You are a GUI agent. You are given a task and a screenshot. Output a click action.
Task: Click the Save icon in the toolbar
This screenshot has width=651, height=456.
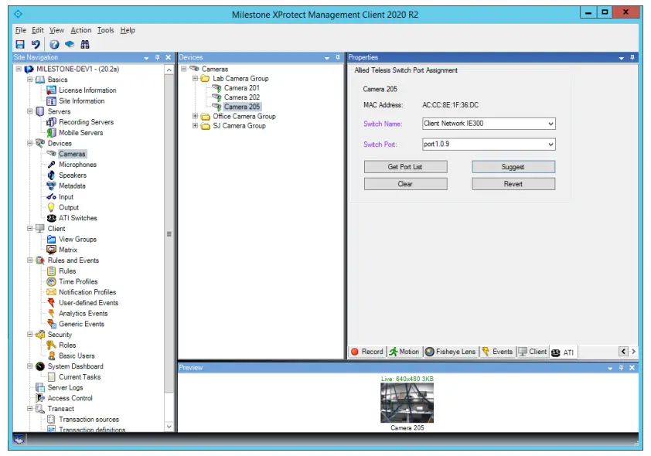point(20,45)
